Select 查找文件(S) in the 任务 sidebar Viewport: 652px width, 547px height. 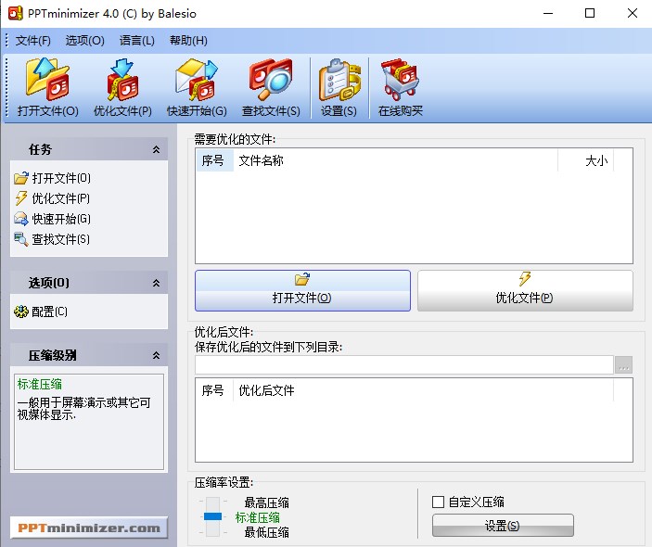point(52,239)
